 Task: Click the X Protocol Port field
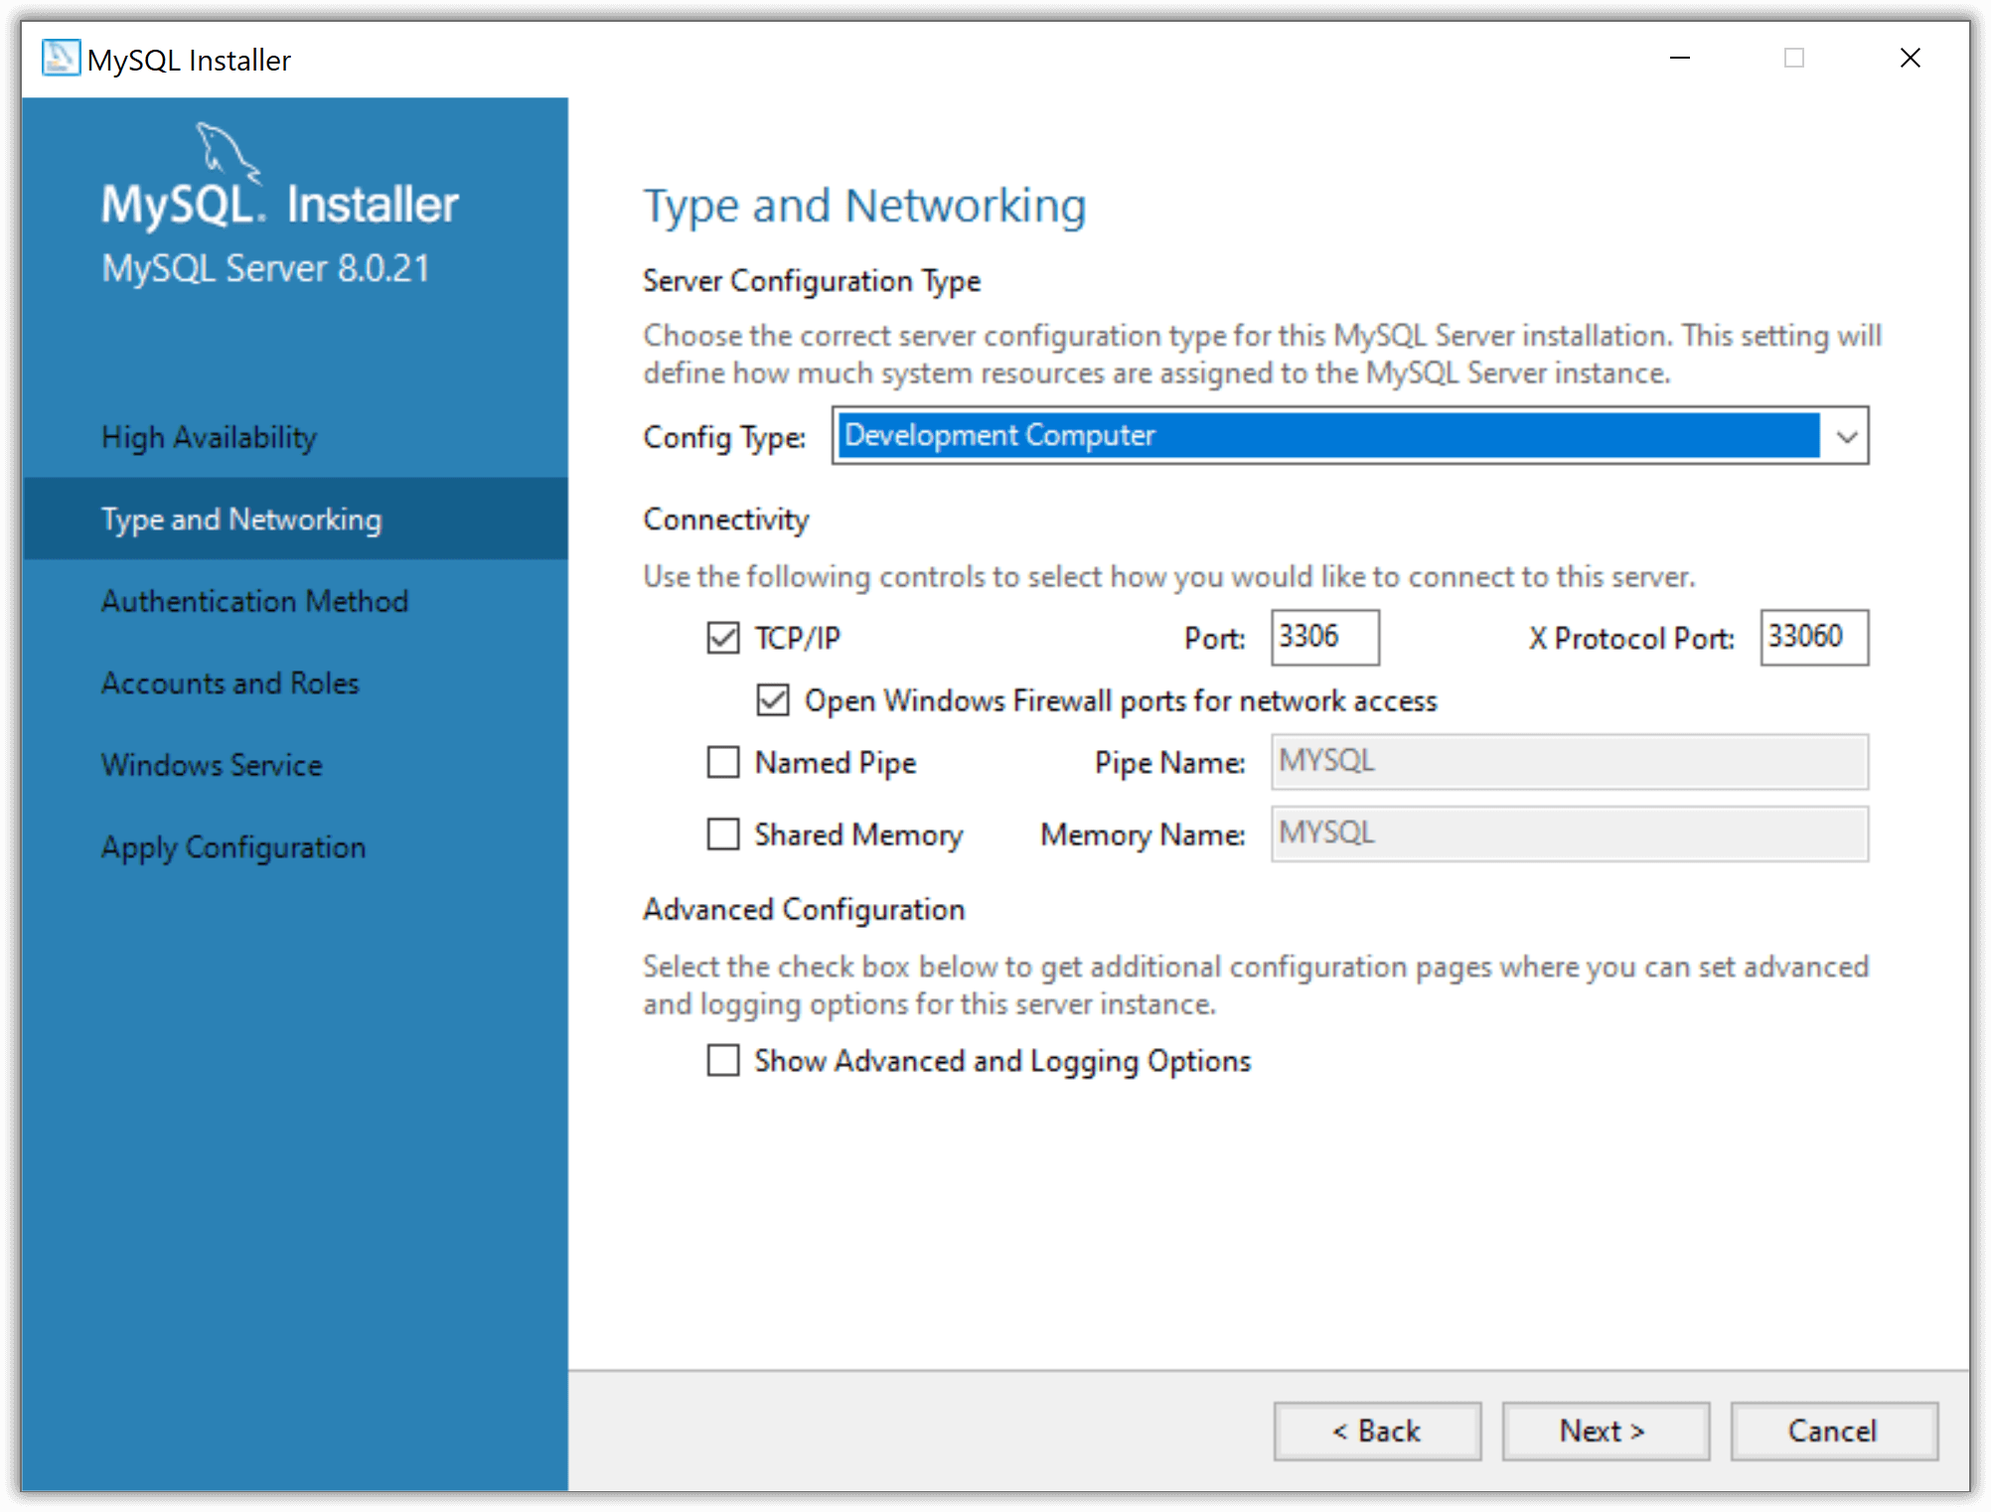pos(1813,638)
